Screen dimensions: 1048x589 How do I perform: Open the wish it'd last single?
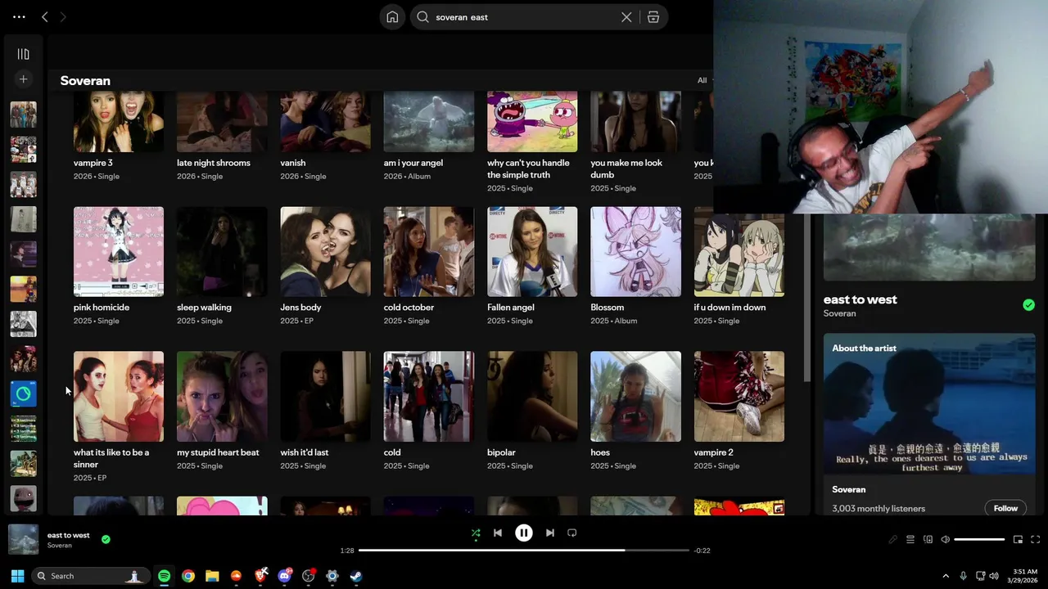pyautogui.click(x=325, y=411)
